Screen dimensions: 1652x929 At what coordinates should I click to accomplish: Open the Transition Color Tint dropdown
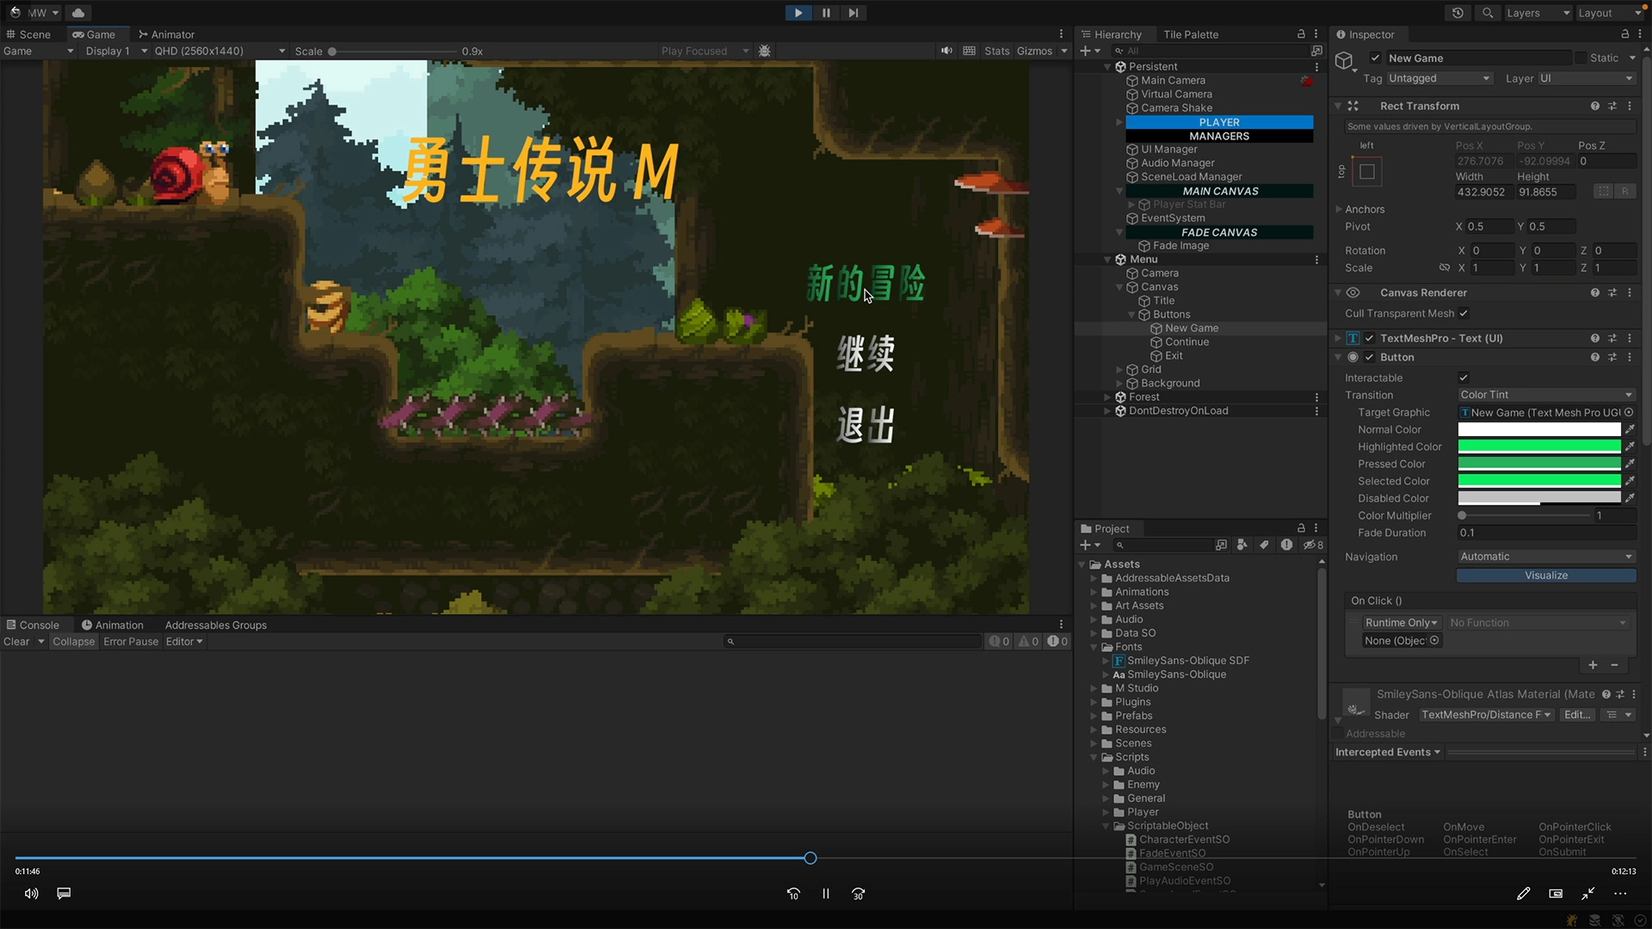1545,395
